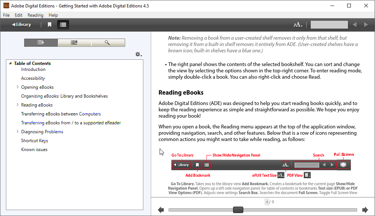Viewport: 375px width, 216px height.
Task: Open the Edit menu
Action: tap(19, 15)
